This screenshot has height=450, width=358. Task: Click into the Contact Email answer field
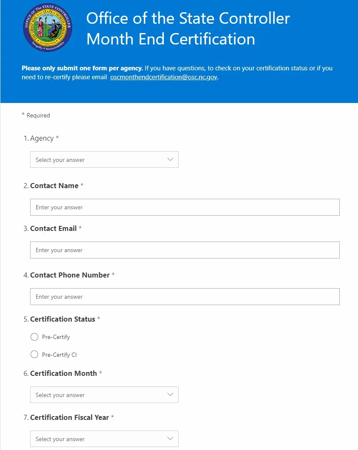point(185,250)
